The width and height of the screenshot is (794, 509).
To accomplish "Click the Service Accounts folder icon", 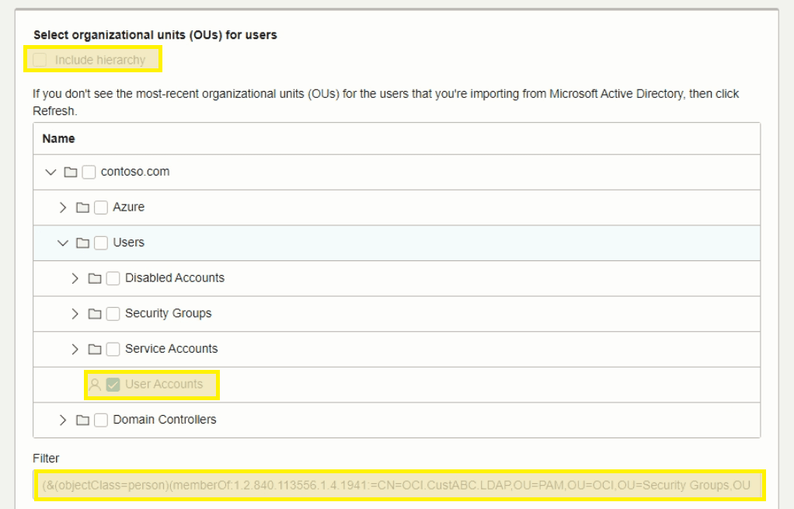I will click(94, 348).
